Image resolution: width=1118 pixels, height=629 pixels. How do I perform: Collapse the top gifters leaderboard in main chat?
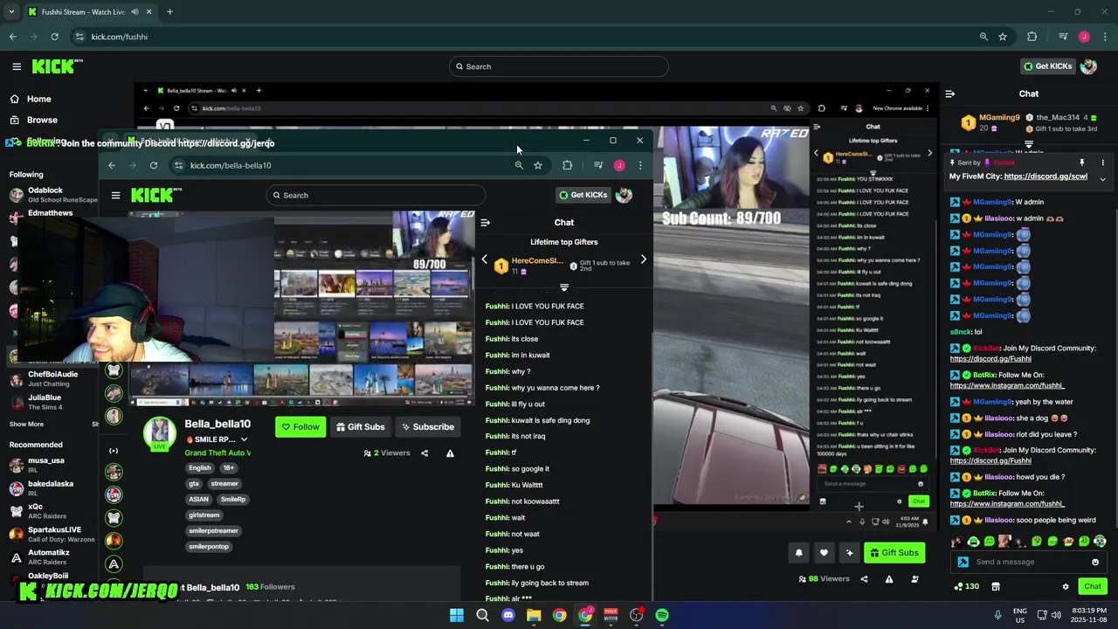coord(1029,144)
